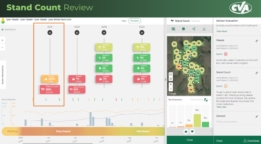The image size is (261, 144).
Task: Switch to the Map view
Action: tap(124, 21)
